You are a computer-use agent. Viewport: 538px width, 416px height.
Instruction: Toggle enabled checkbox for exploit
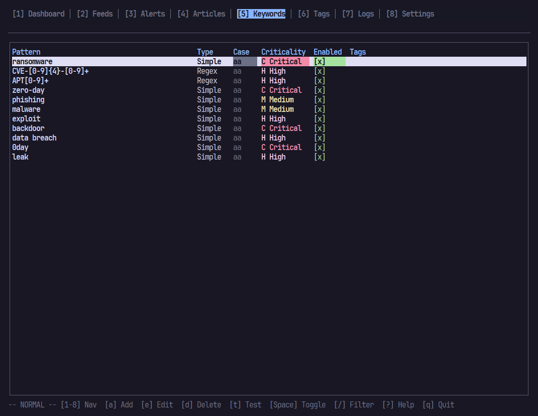[319, 119]
